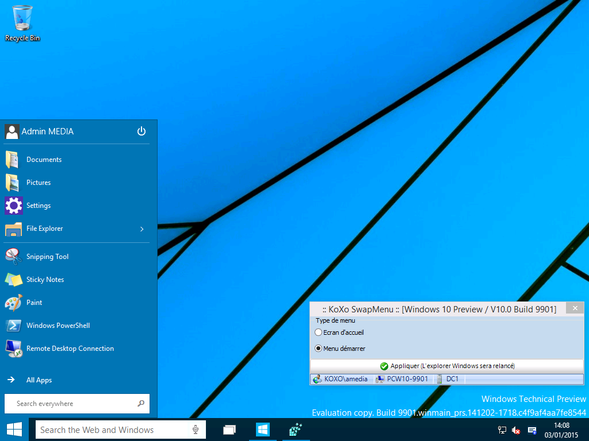The height and width of the screenshot is (441, 589).
Task: Expand File Explorer jump list arrow
Action: (x=142, y=229)
